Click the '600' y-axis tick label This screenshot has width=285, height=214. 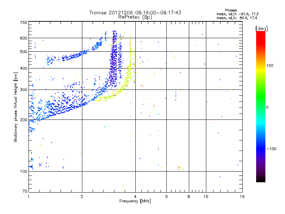24,38
